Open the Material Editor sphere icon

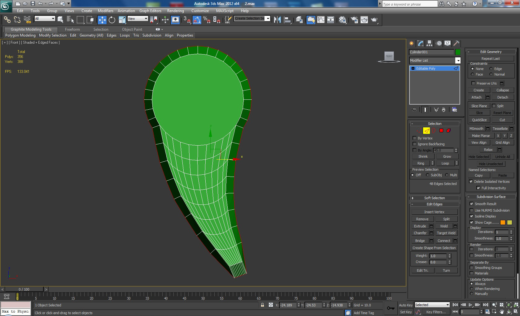pos(343,20)
